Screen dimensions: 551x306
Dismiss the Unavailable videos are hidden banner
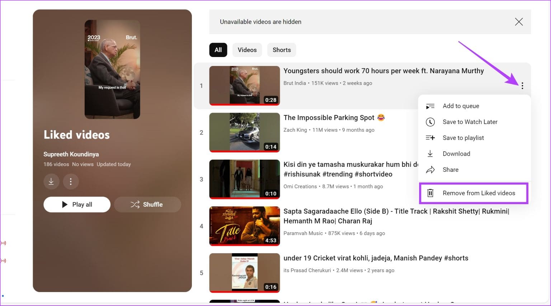(x=519, y=22)
